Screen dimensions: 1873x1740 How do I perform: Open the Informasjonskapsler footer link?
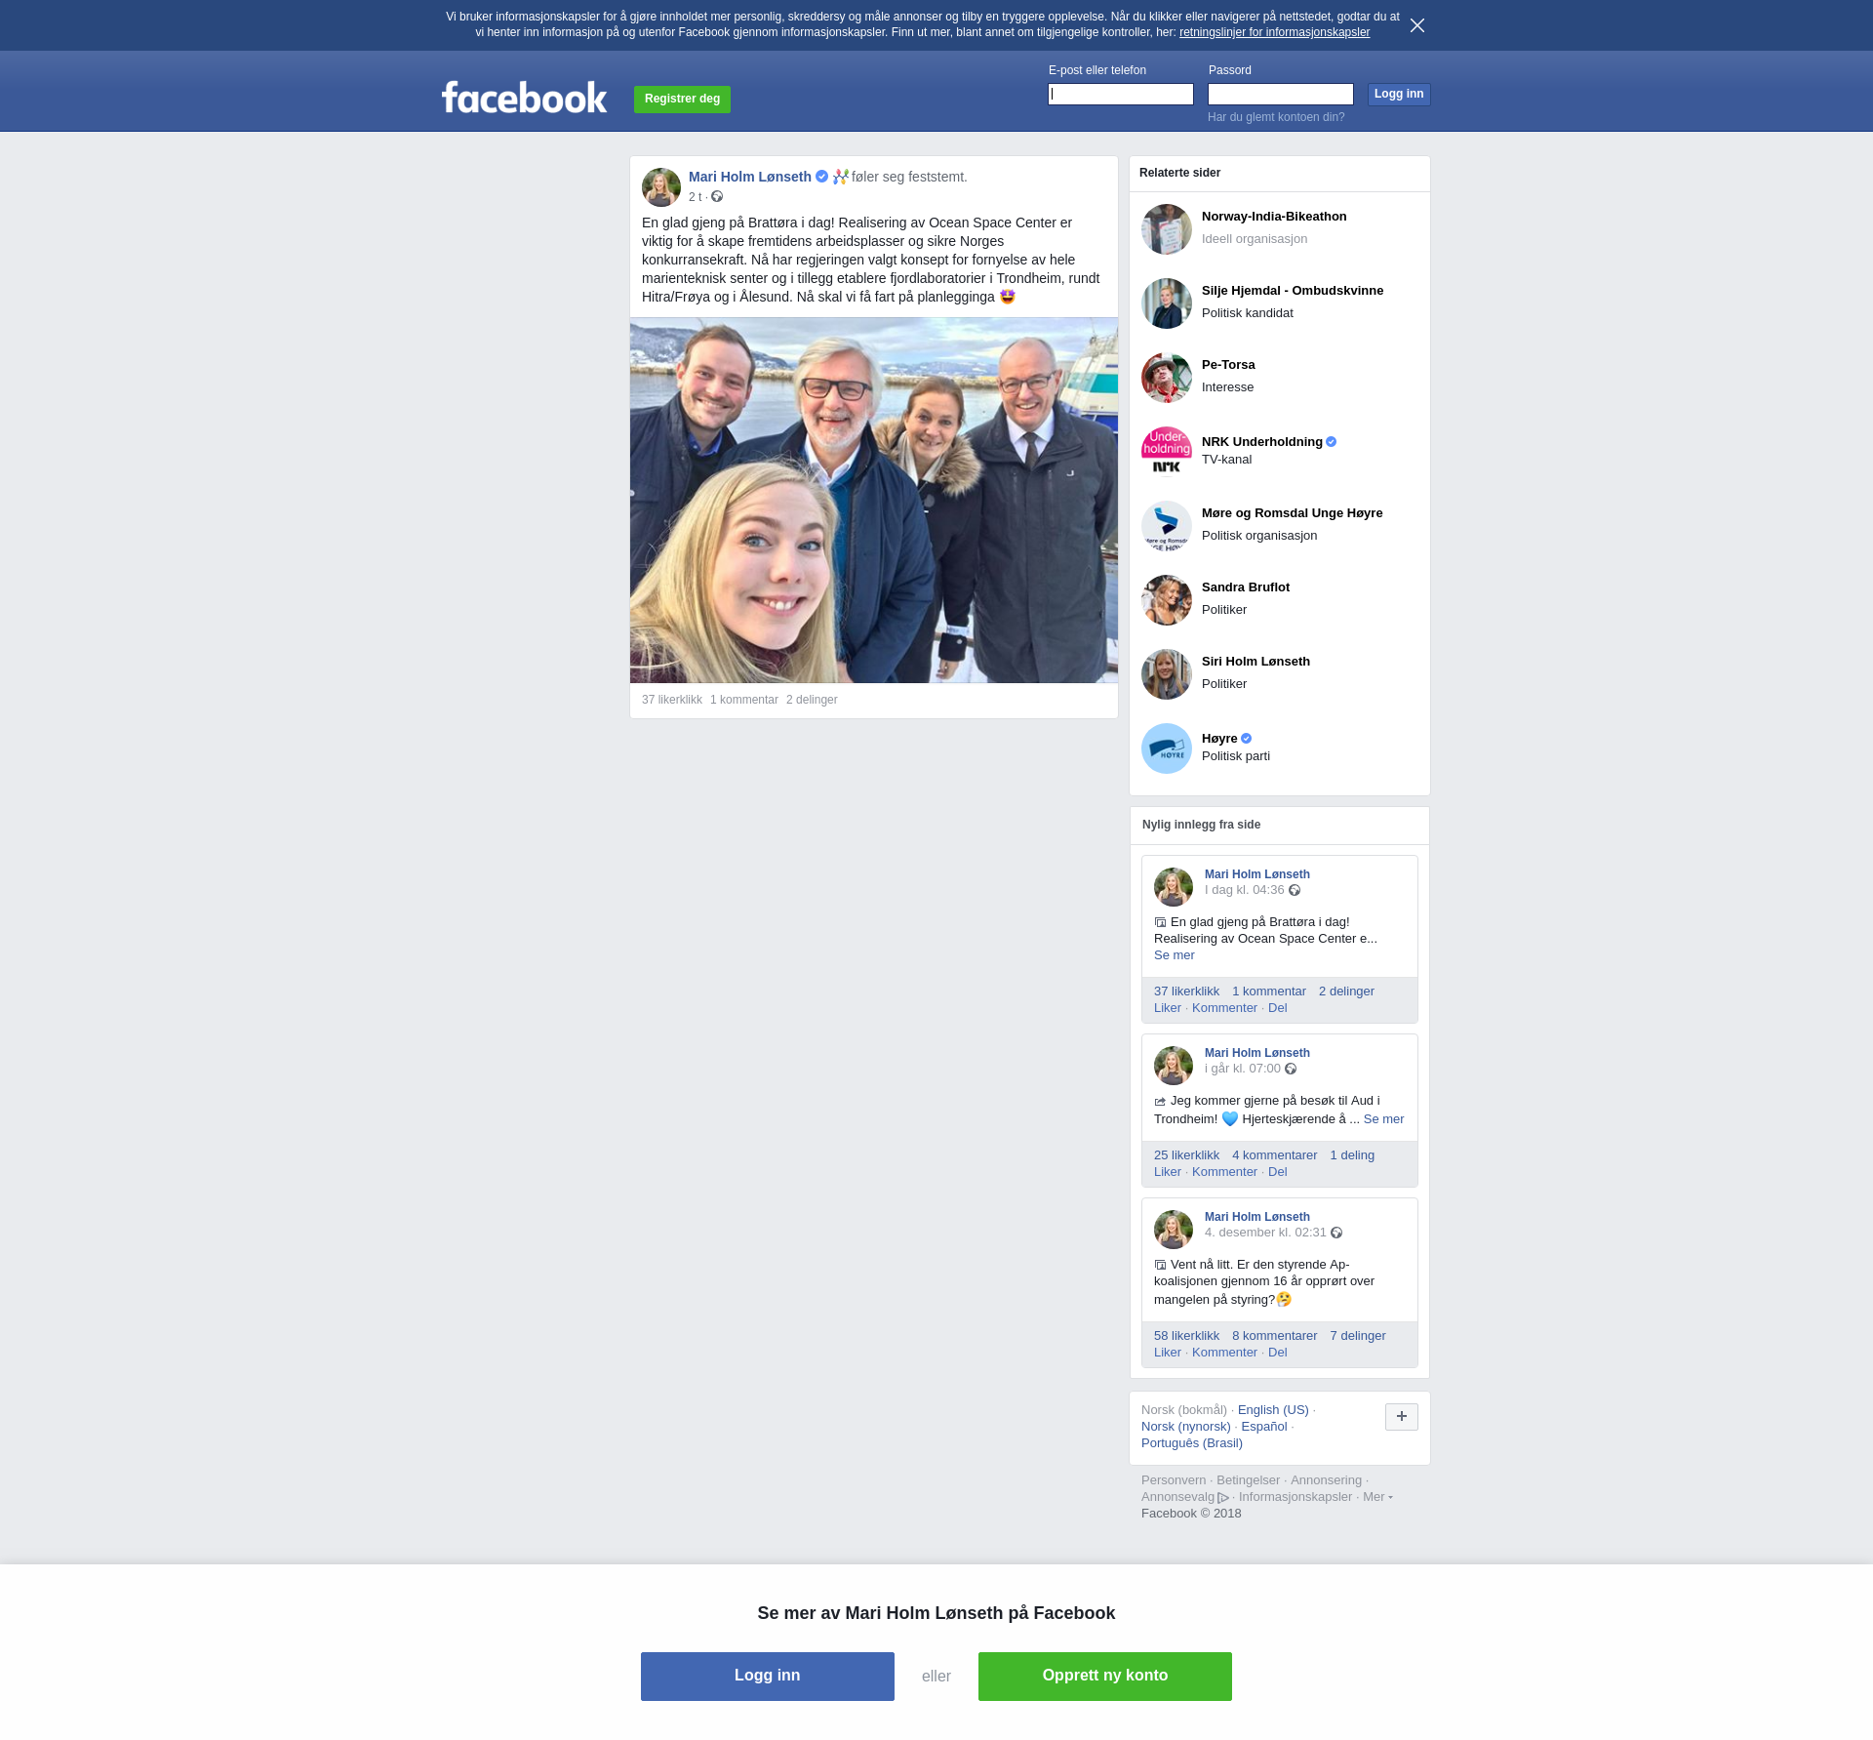1295,1497
